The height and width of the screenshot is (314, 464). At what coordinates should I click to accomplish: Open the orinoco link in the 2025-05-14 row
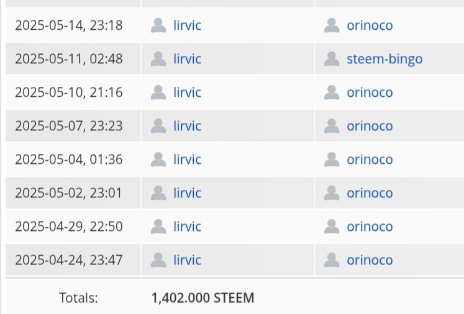point(370,25)
